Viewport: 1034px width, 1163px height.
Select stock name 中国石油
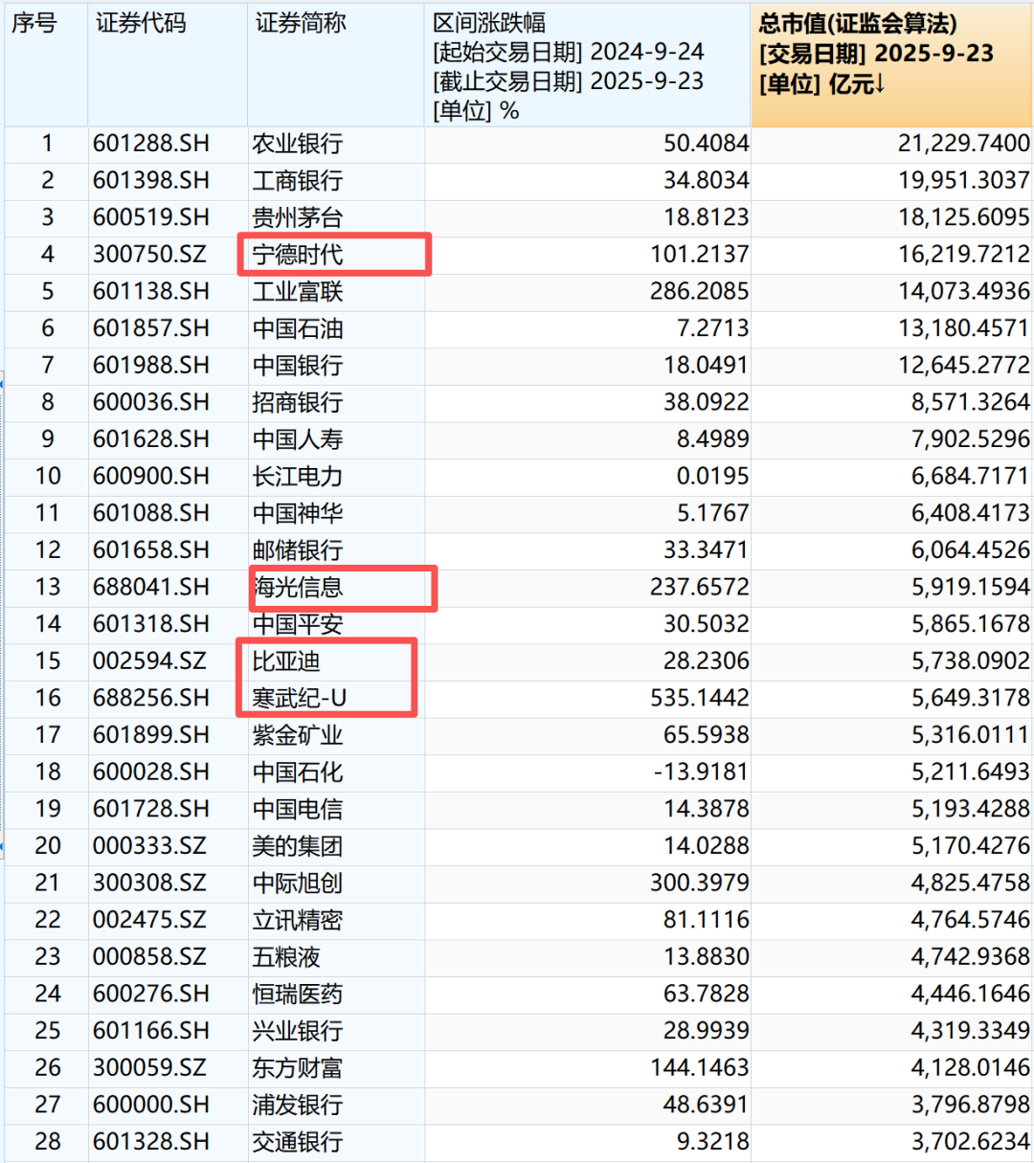pyautogui.click(x=298, y=329)
